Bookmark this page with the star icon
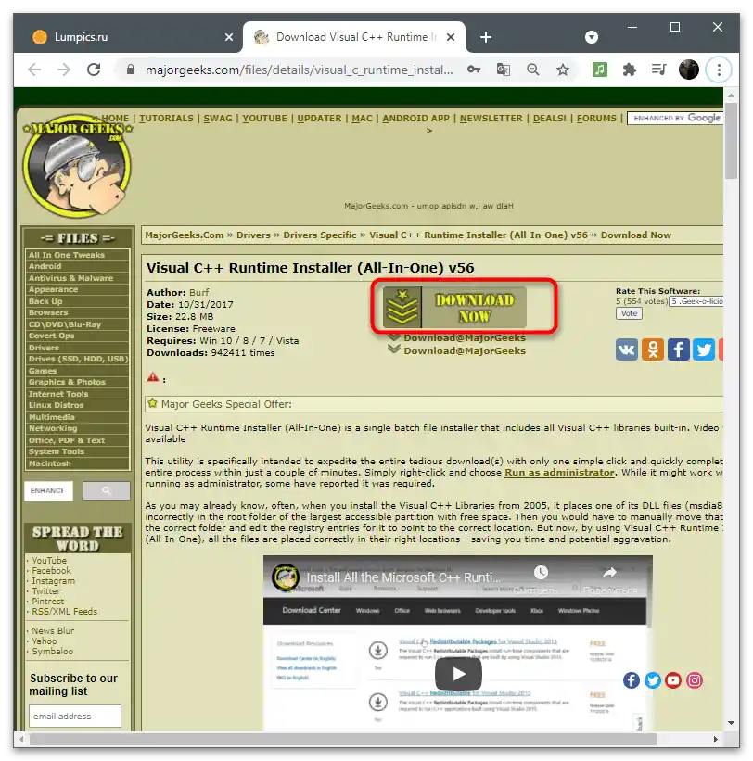This screenshot has width=753, height=761. [563, 70]
